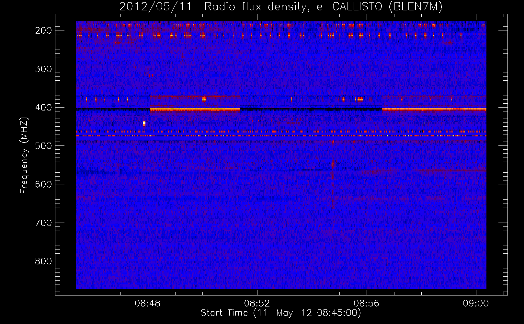Click the 600 frequency tick label

point(43,184)
